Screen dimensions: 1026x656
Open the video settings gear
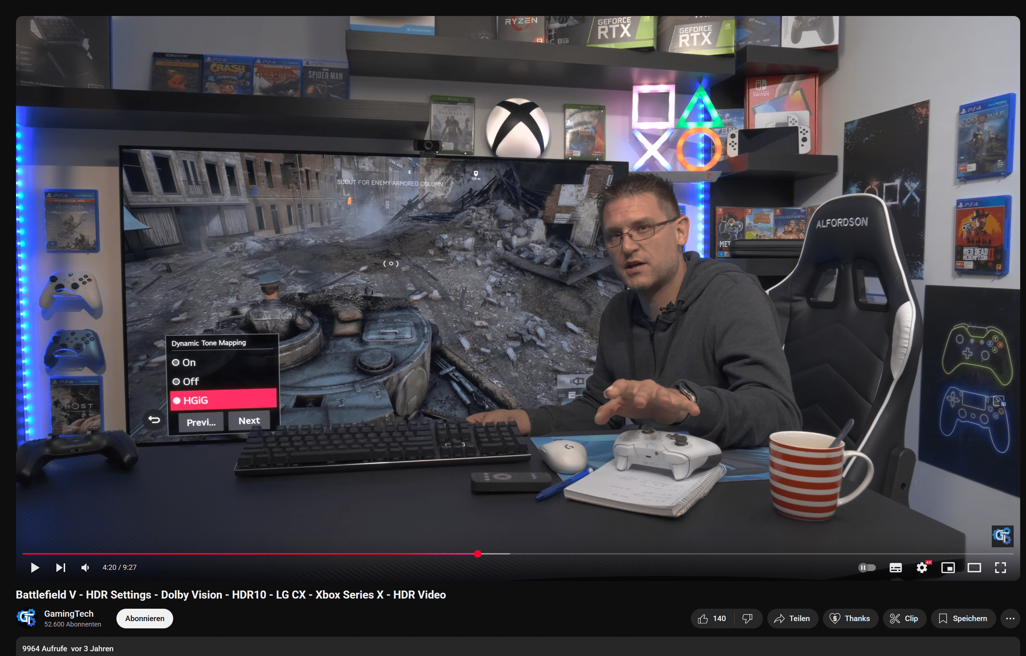pos(922,567)
